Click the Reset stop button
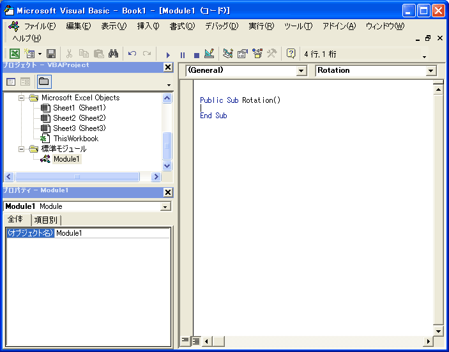Screen dimensions: 449x352 pyautogui.click(x=197, y=55)
